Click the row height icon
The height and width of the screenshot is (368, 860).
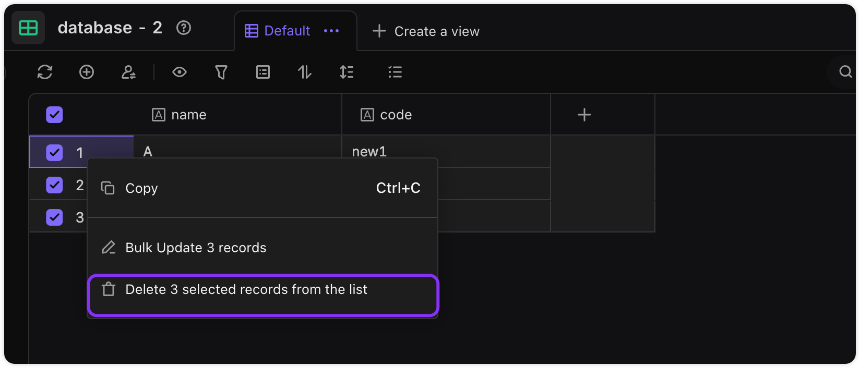coord(347,72)
